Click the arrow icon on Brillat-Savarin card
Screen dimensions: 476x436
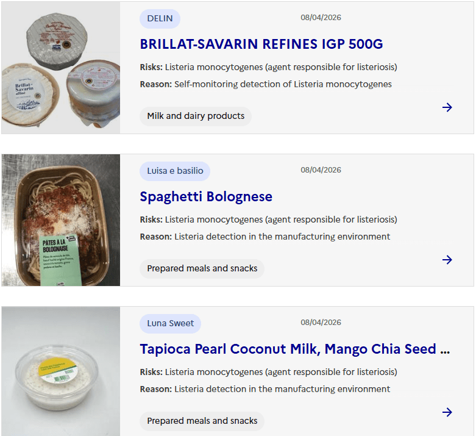tap(447, 107)
